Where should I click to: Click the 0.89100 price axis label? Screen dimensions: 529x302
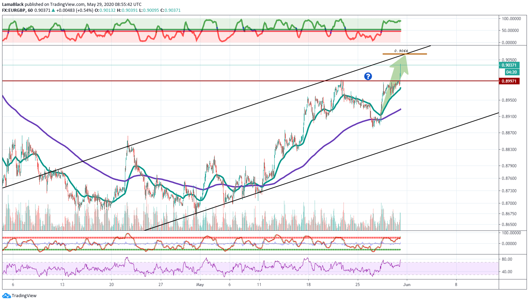pos(509,117)
